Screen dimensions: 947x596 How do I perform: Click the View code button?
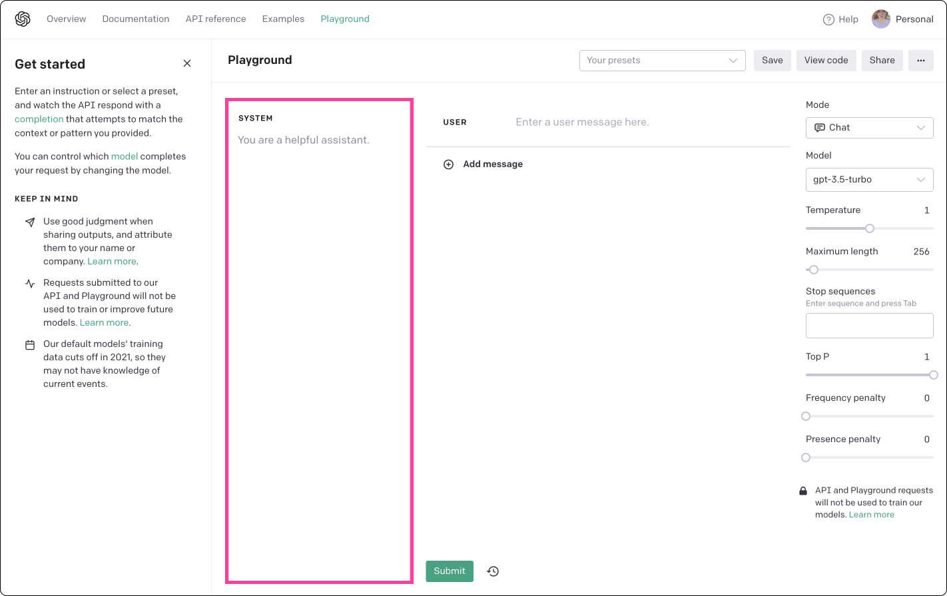826,60
